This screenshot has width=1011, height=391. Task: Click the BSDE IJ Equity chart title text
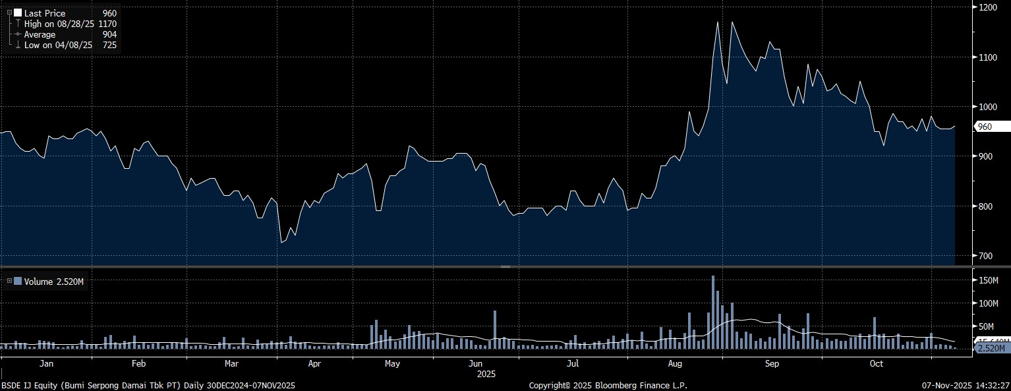pyautogui.click(x=148, y=385)
